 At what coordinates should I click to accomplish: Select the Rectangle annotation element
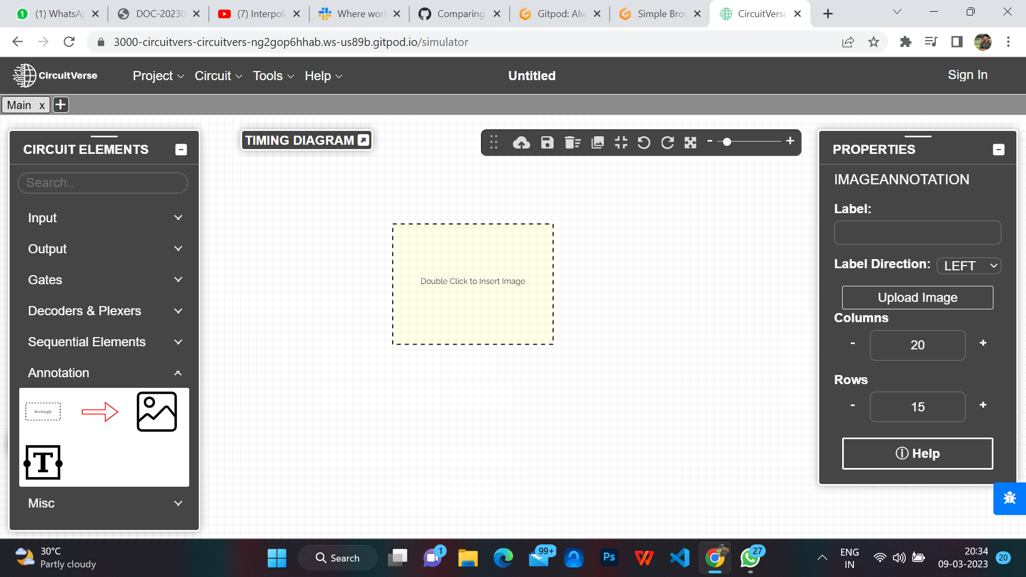click(x=43, y=411)
